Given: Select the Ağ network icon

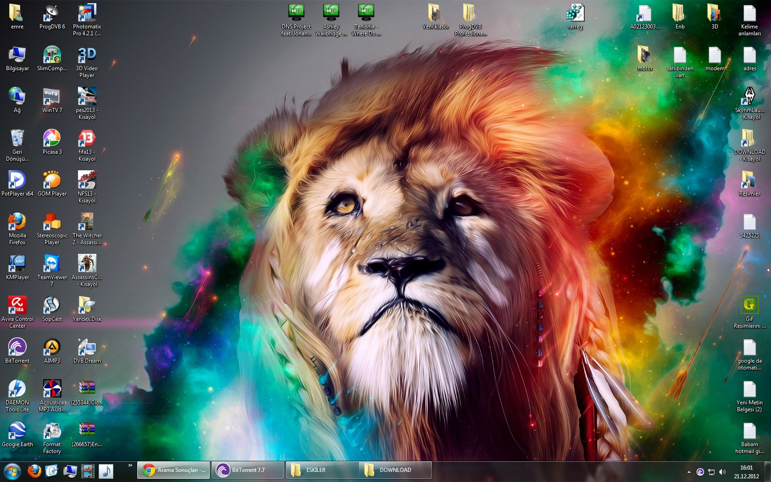Looking at the screenshot, I should [17, 101].
